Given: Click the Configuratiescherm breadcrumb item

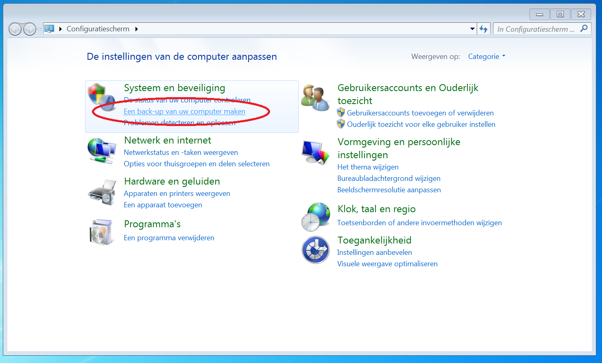Looking at the screenshot, I should (x=98, y=29).
